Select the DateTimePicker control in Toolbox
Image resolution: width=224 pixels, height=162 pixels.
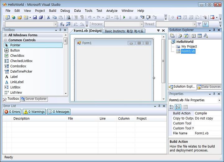tap(33, 71)
